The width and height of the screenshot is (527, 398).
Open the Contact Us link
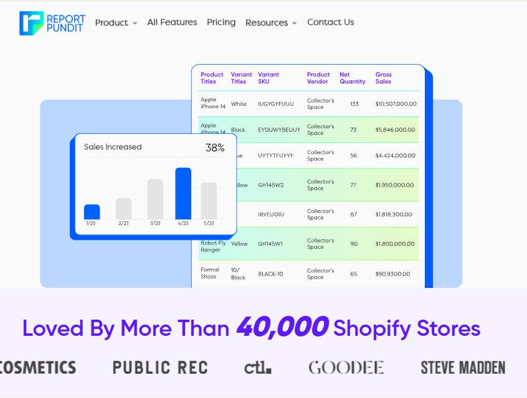(330, 22)
